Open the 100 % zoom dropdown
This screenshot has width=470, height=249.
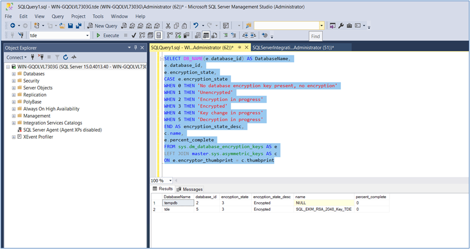pos(169,181)
